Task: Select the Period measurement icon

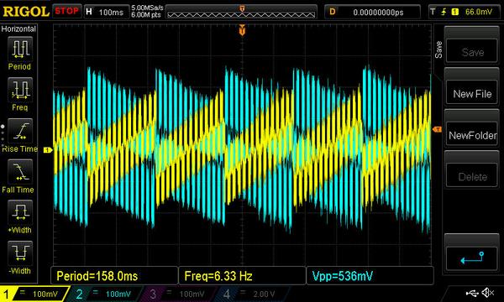Action: coord(20,49)
